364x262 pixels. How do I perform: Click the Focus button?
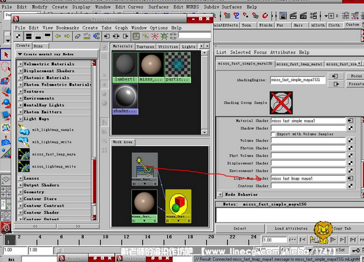pos(356,76)
